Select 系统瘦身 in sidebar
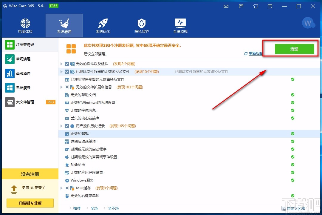Image resolution: width=322 pixels, height=215 pixels. [x=30, y=88]
